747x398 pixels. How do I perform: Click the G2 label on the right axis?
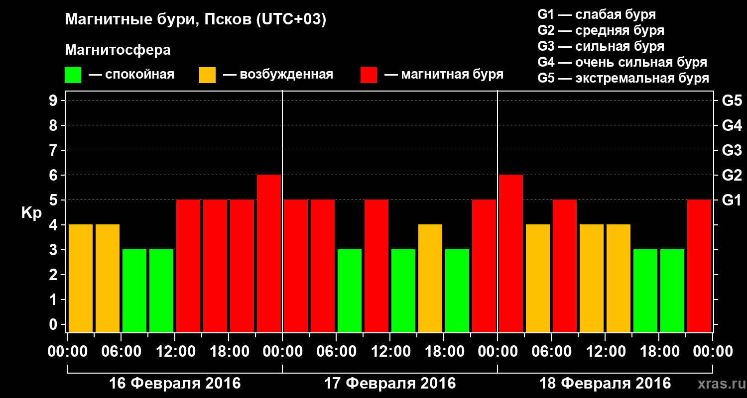click(732, 175)
